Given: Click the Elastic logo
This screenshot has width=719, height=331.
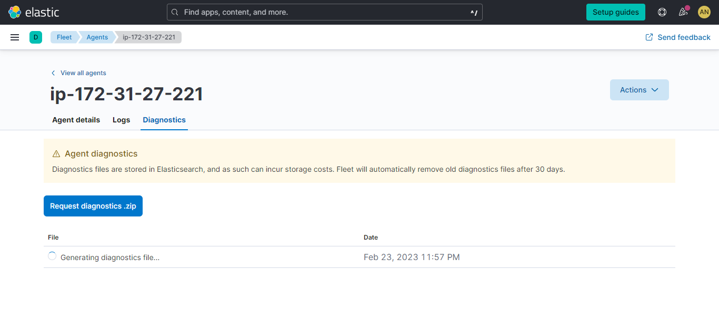Looking at the screenshot, I should pyautogui.click(x=14, y=12).
